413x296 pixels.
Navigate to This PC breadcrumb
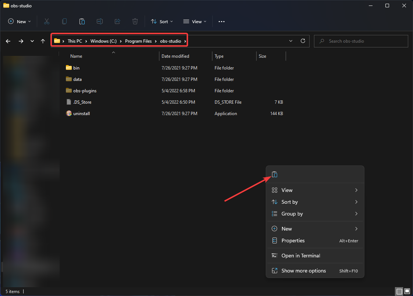click(x=75, y=41)
